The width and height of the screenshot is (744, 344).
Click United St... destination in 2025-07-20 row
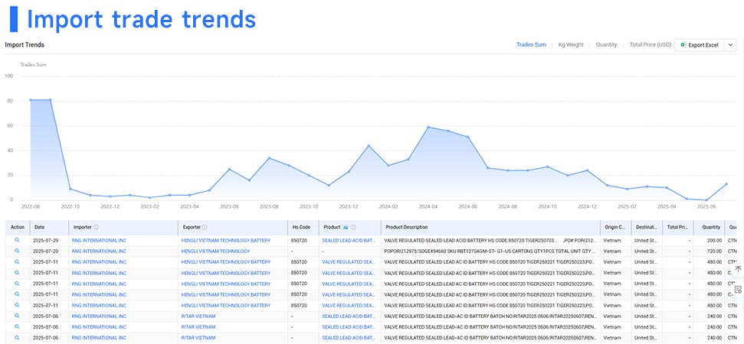tap(645, 252)
